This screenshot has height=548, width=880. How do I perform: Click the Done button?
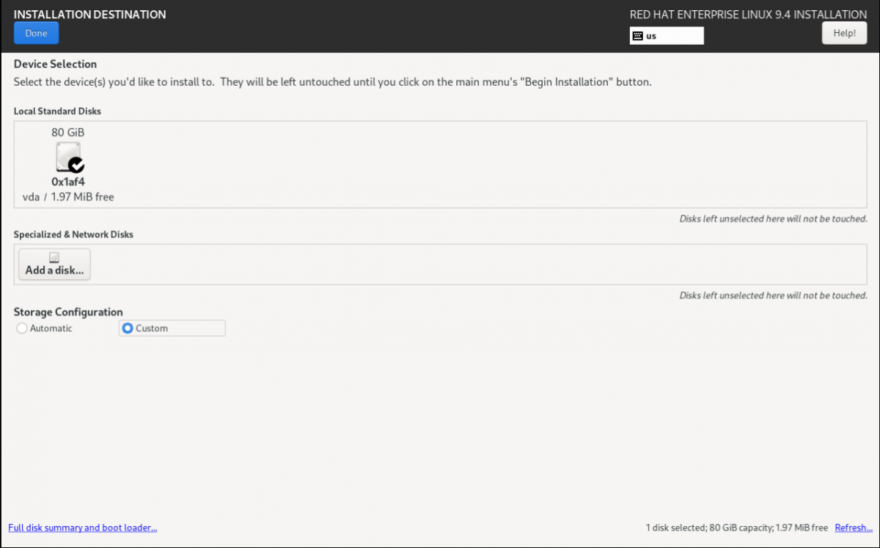click(x=36, y=33)
